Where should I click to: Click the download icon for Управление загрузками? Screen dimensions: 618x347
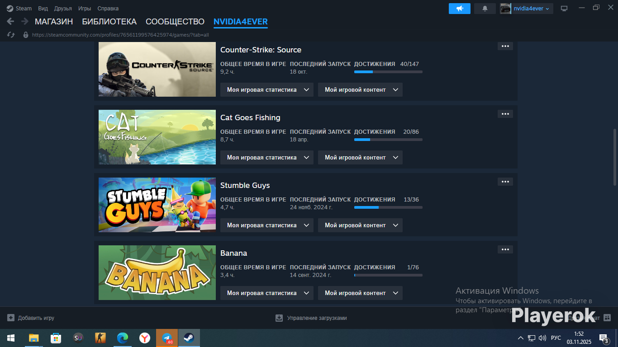pos(279,318)
